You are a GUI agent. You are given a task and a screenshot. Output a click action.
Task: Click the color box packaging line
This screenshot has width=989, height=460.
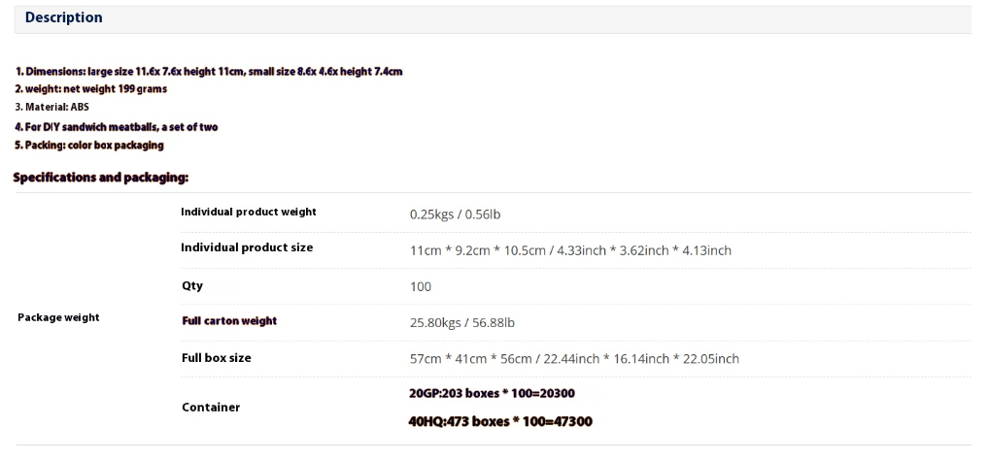[x=89, y=145]
